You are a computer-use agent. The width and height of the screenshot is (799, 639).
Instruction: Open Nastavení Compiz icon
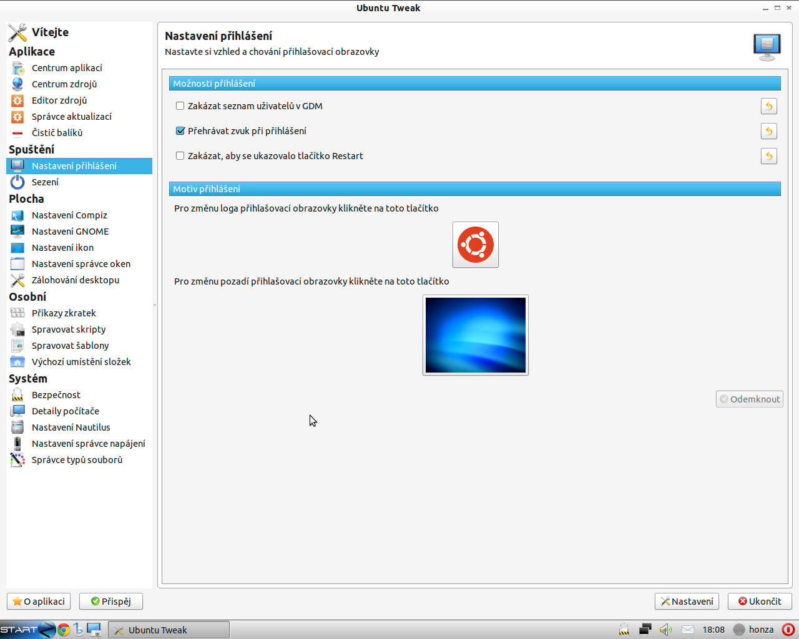[x=17, y=215]
